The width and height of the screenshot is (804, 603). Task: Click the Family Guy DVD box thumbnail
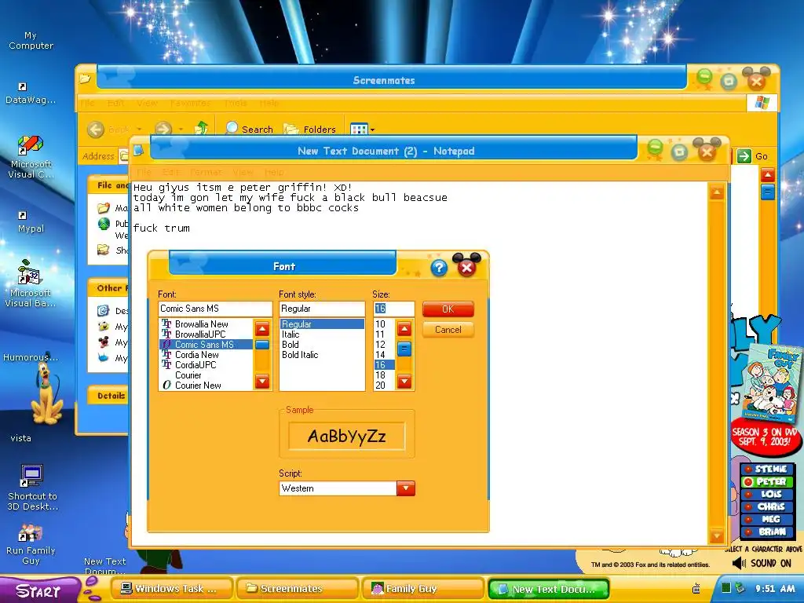(771, 385)
